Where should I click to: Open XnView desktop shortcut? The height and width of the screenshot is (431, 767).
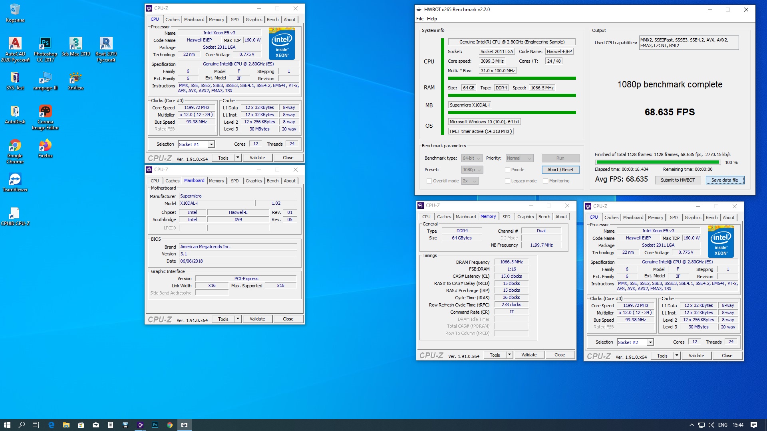coord(76,81)
